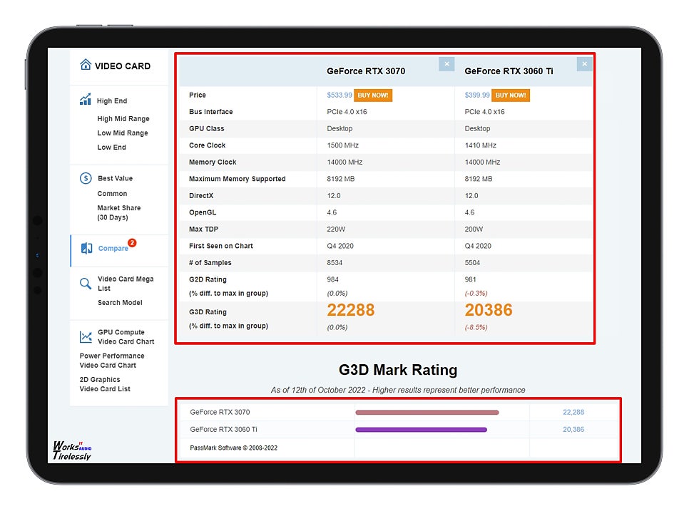Open the VIDEO CARD home link
The width and height of the screenshot is (689, 511).
tap(123, 66)
